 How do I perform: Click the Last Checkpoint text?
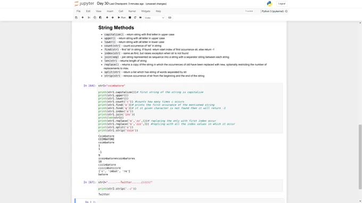pyautogui.click(x=126, y=4)
